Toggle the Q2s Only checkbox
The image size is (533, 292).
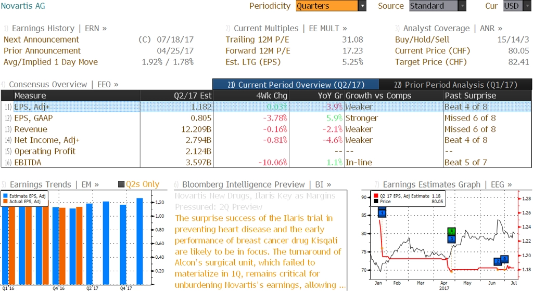click(121, 184)
